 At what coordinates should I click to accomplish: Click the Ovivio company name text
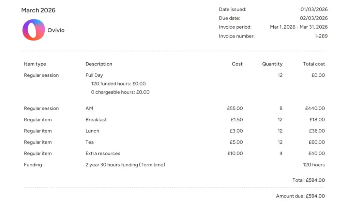point(56,30)
